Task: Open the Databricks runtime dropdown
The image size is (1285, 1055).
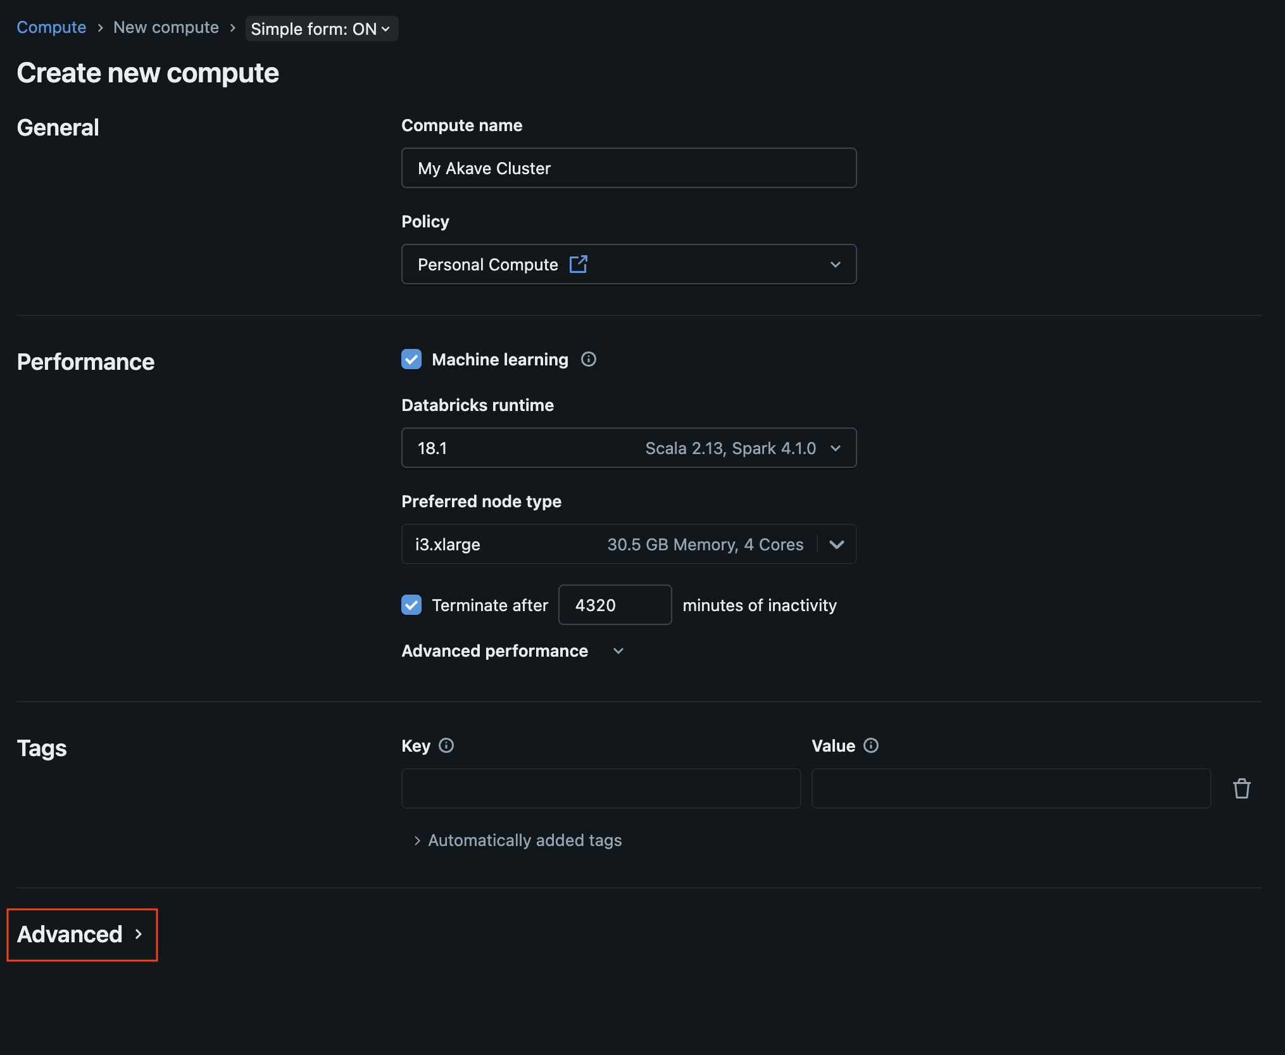Action: 836,448
